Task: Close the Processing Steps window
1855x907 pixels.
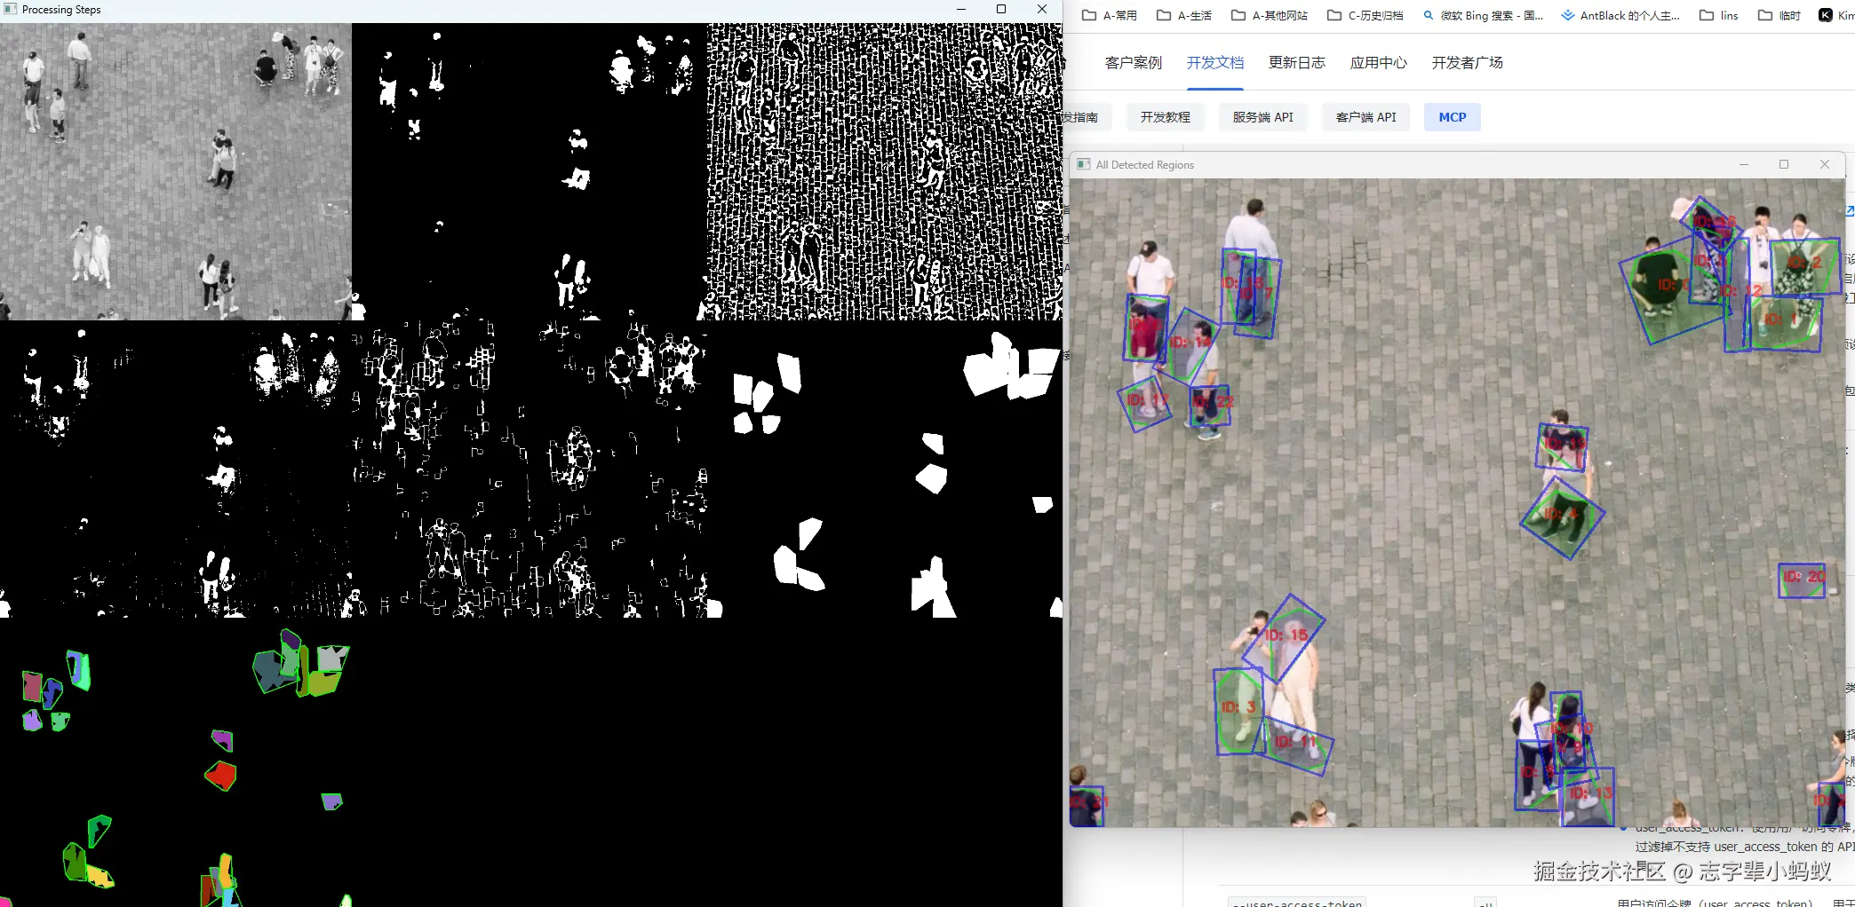Action: [1042, 9]
